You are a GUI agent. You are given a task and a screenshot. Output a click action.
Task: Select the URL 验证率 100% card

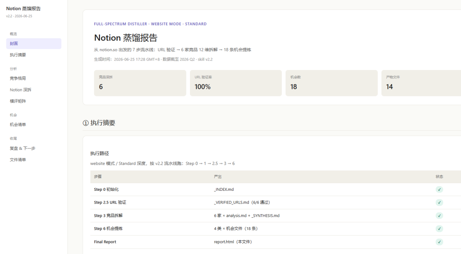[x=236, y=83]
